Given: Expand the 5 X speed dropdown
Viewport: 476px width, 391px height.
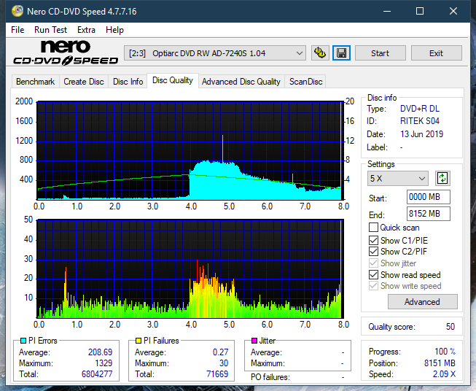Looking at the screenshot, I should (398, 178).
